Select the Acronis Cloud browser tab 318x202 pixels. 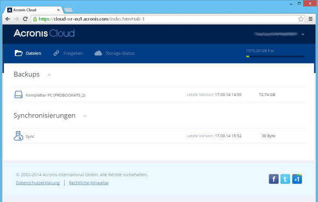coord(33,10)
